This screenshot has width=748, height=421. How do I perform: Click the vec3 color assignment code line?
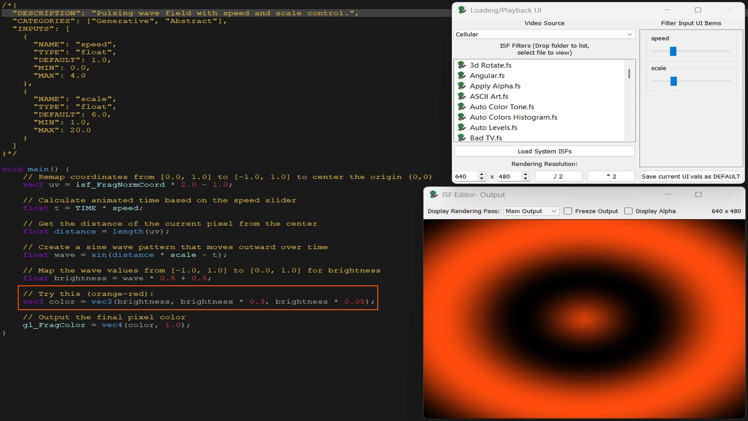(199, 302)
